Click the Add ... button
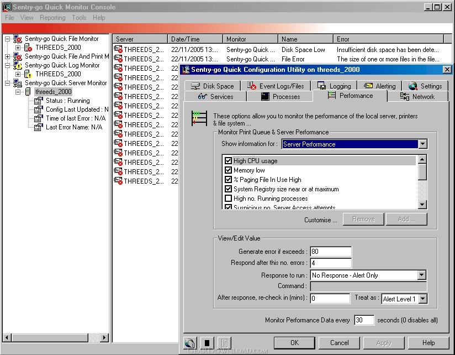Image resolution: width=455 pixels, height=355 pixels. pyautogui.click(x=406, y=219)
